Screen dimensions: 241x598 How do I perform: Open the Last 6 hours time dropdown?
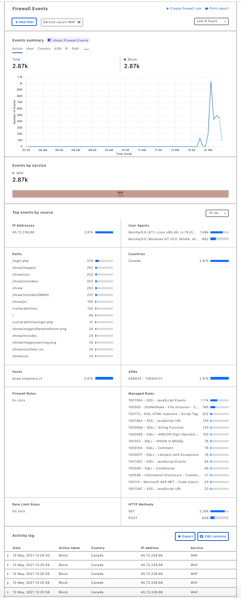[211, 21]
